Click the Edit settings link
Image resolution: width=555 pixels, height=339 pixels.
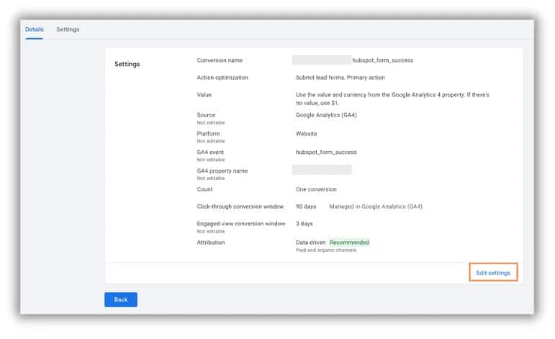[493, 273]
